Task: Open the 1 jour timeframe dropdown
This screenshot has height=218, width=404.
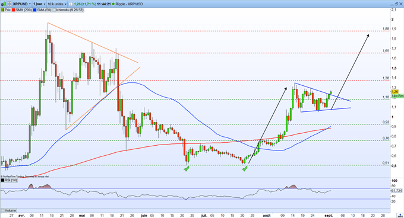Action: click(39, 4)
